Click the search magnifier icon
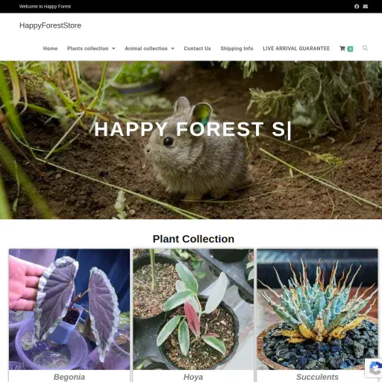The image size is (382, 382). pos(365,48)
